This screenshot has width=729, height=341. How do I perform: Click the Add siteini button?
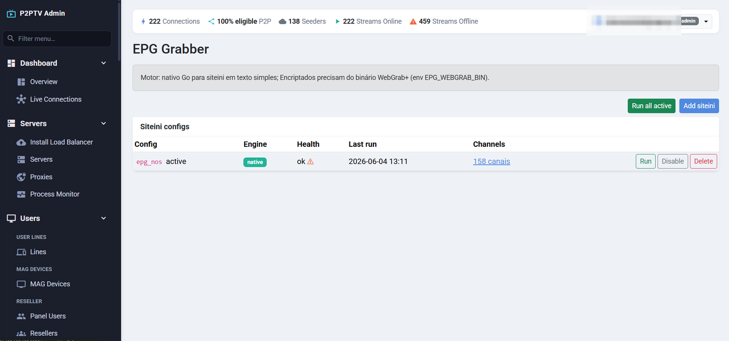pyautogui.click(x=699, y=106)
